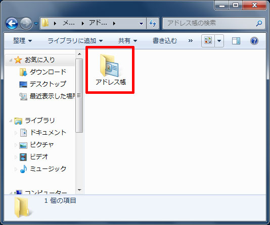Open the ライブラリに追加 menu
This screenshot has height=225, width=270.
75,41
